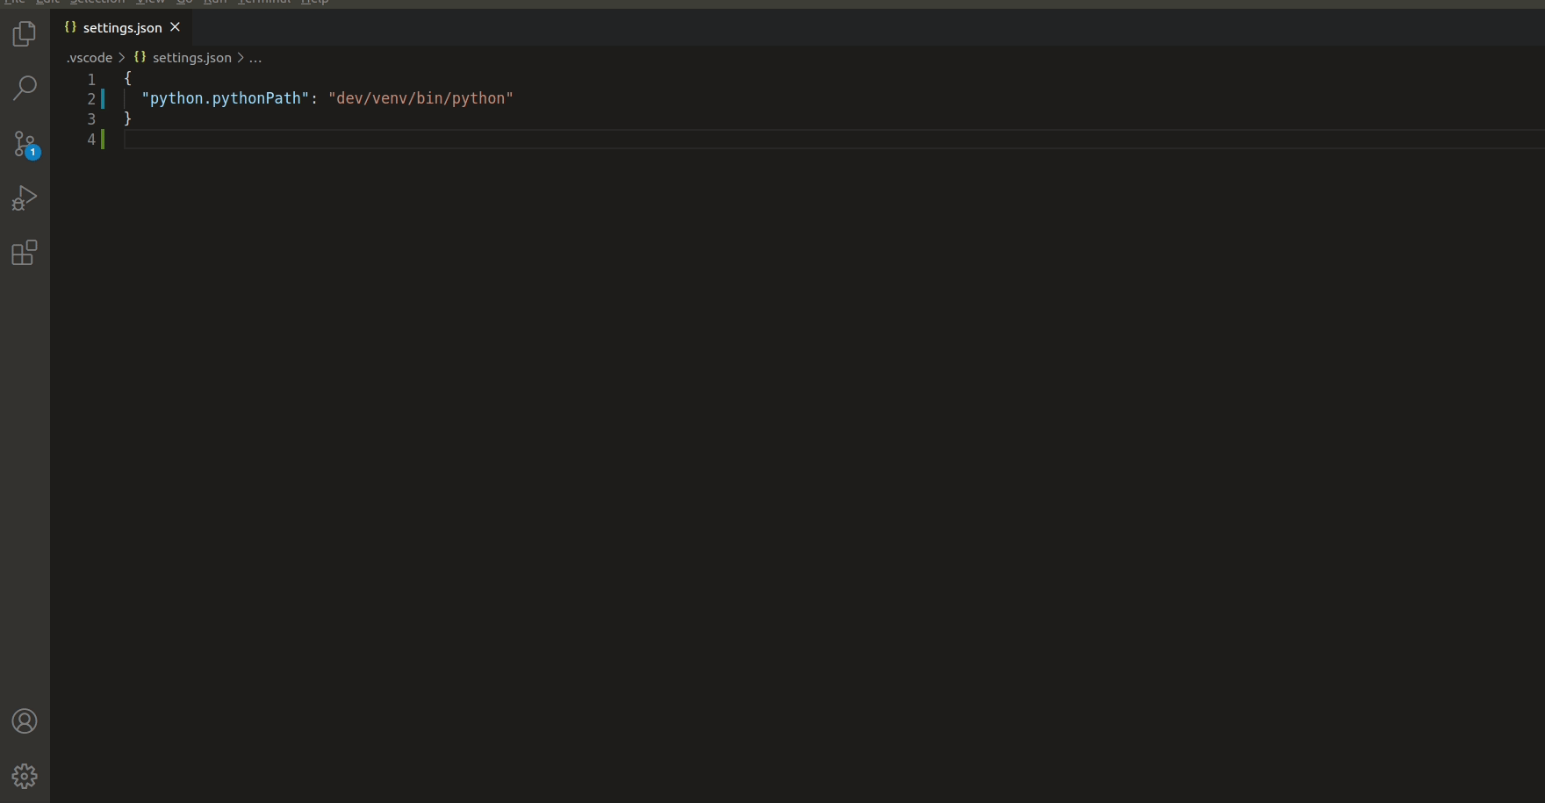Open the Explorer view
Screen dimensions: 1545x803
tap(24, 34)
